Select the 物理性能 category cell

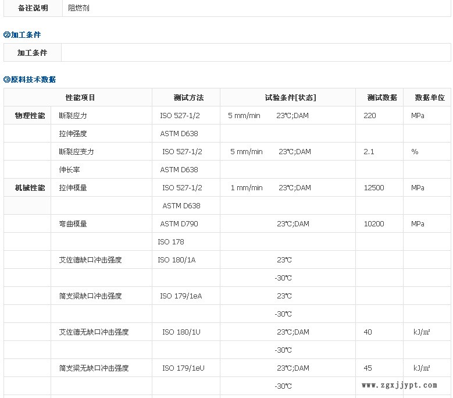click(30, 116)
